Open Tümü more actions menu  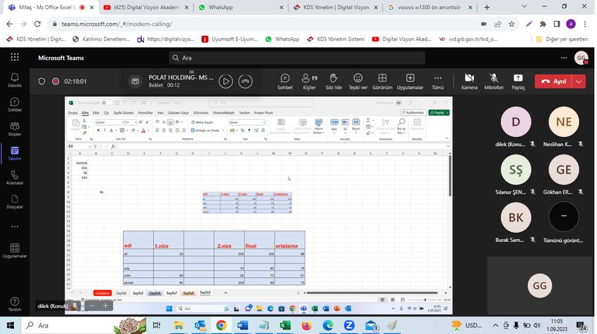point(438,81)
